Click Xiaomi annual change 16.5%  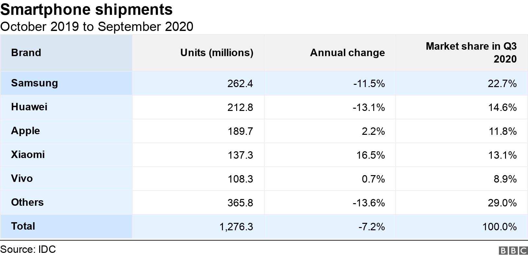pyautogui.click(x=371, y=155)
